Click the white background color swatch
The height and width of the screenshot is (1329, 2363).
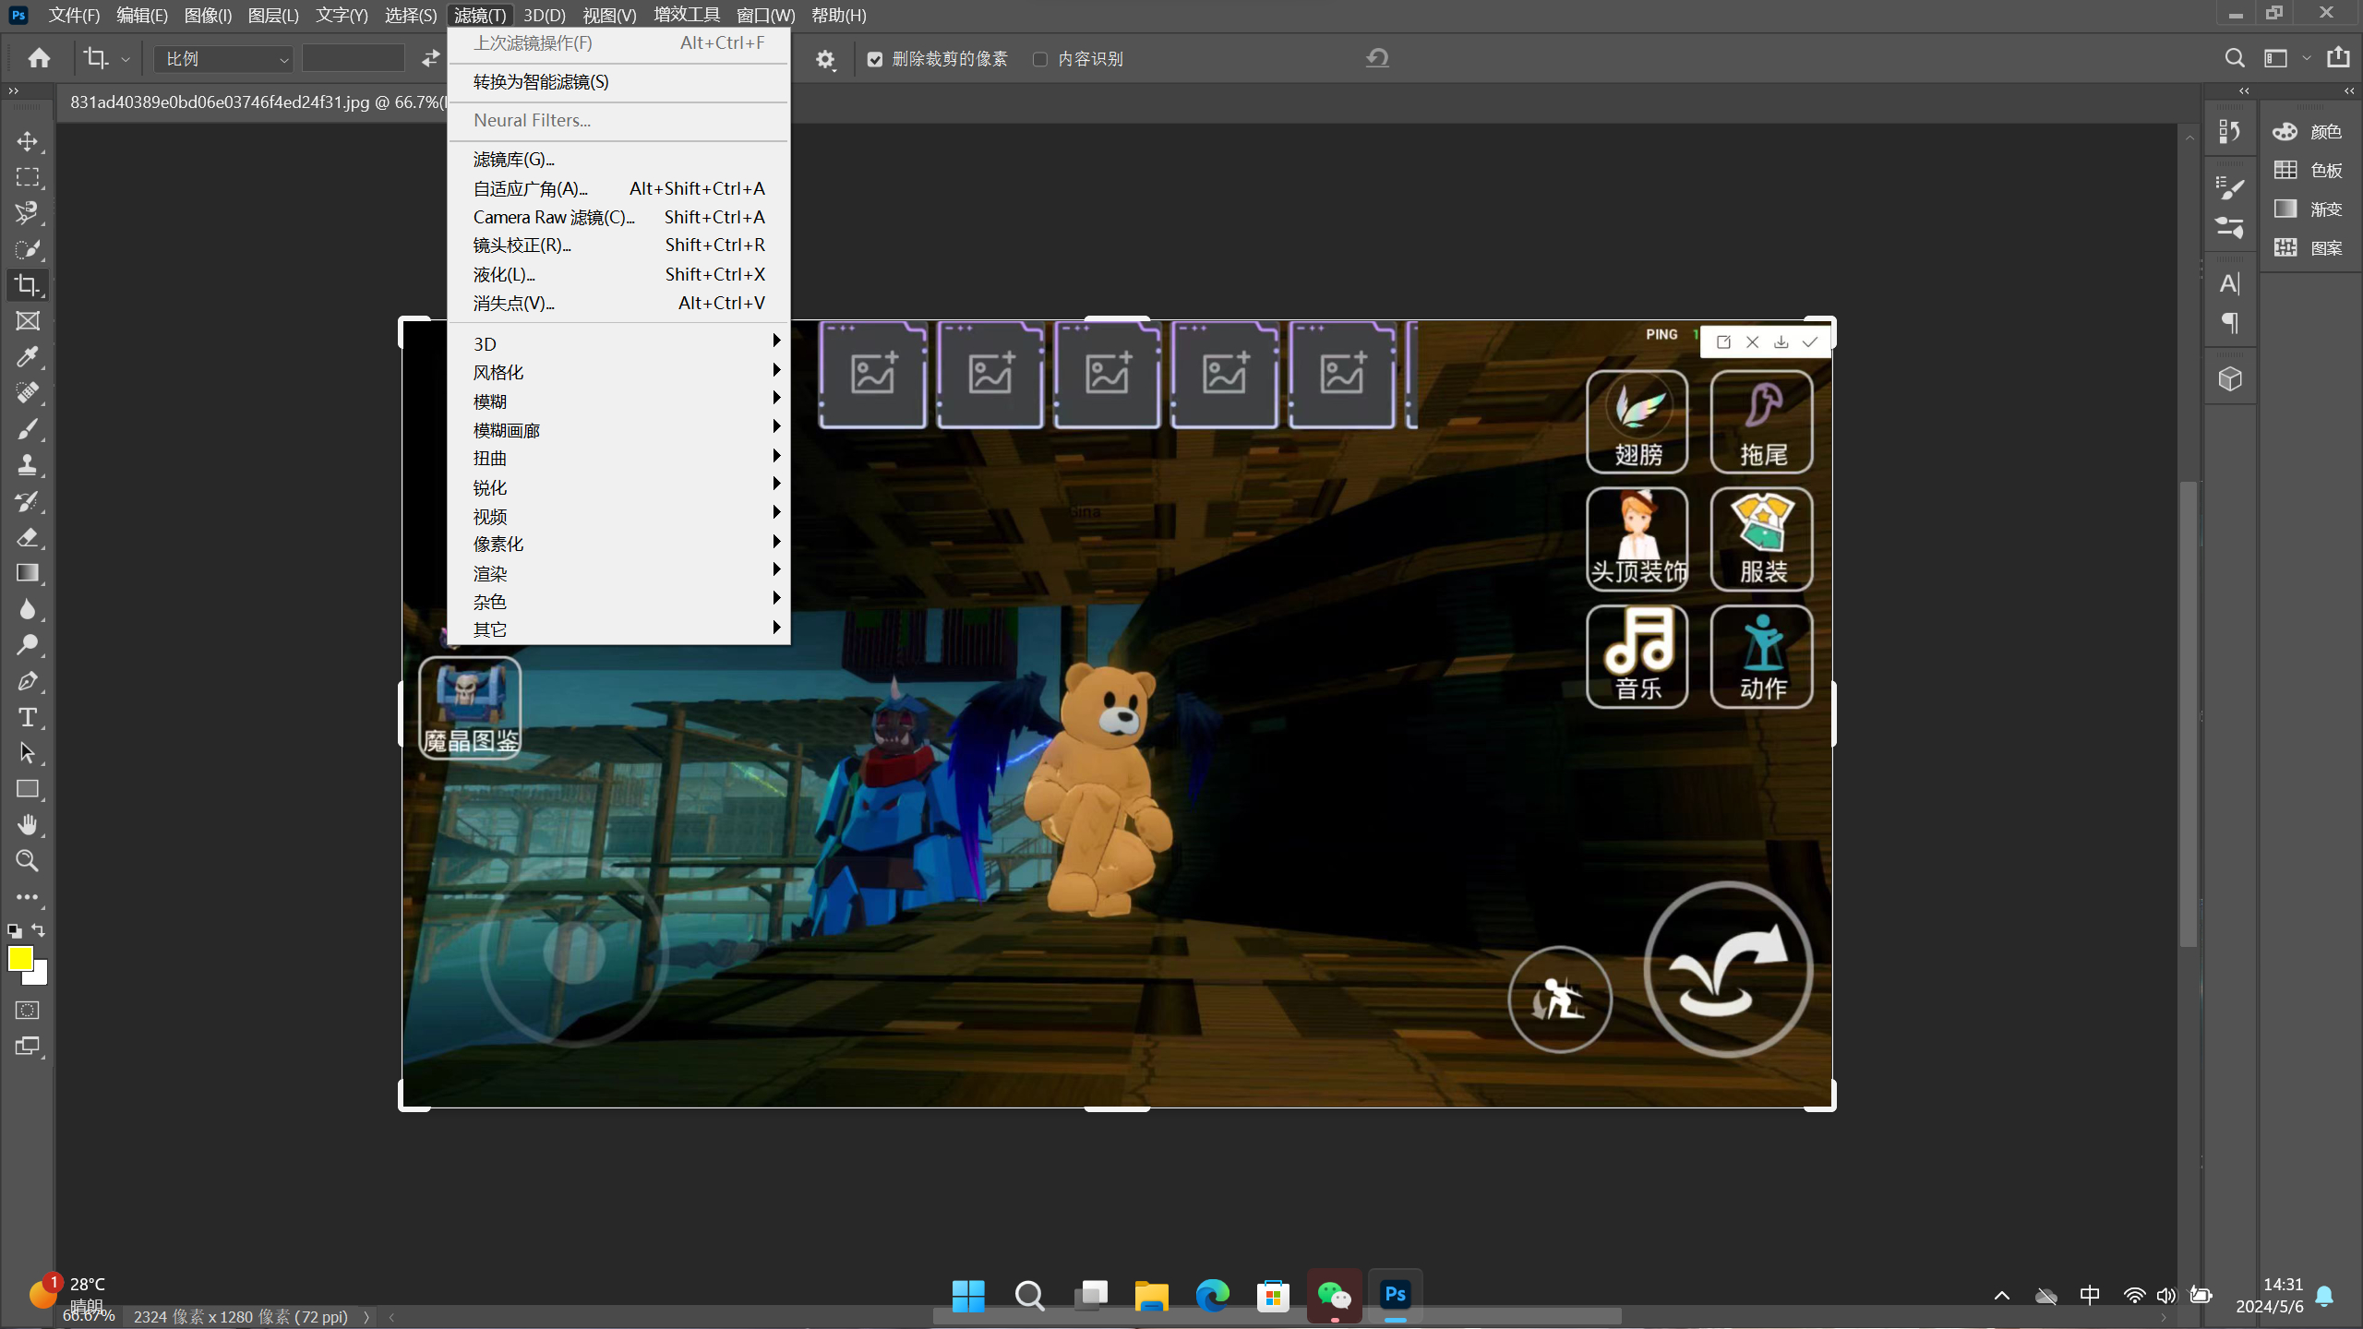[x=40, y=976]
